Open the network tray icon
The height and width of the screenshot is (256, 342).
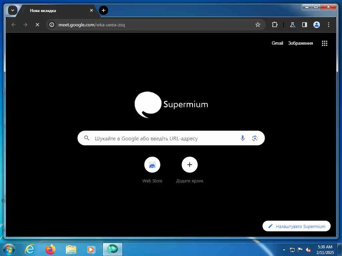(292, 250)
